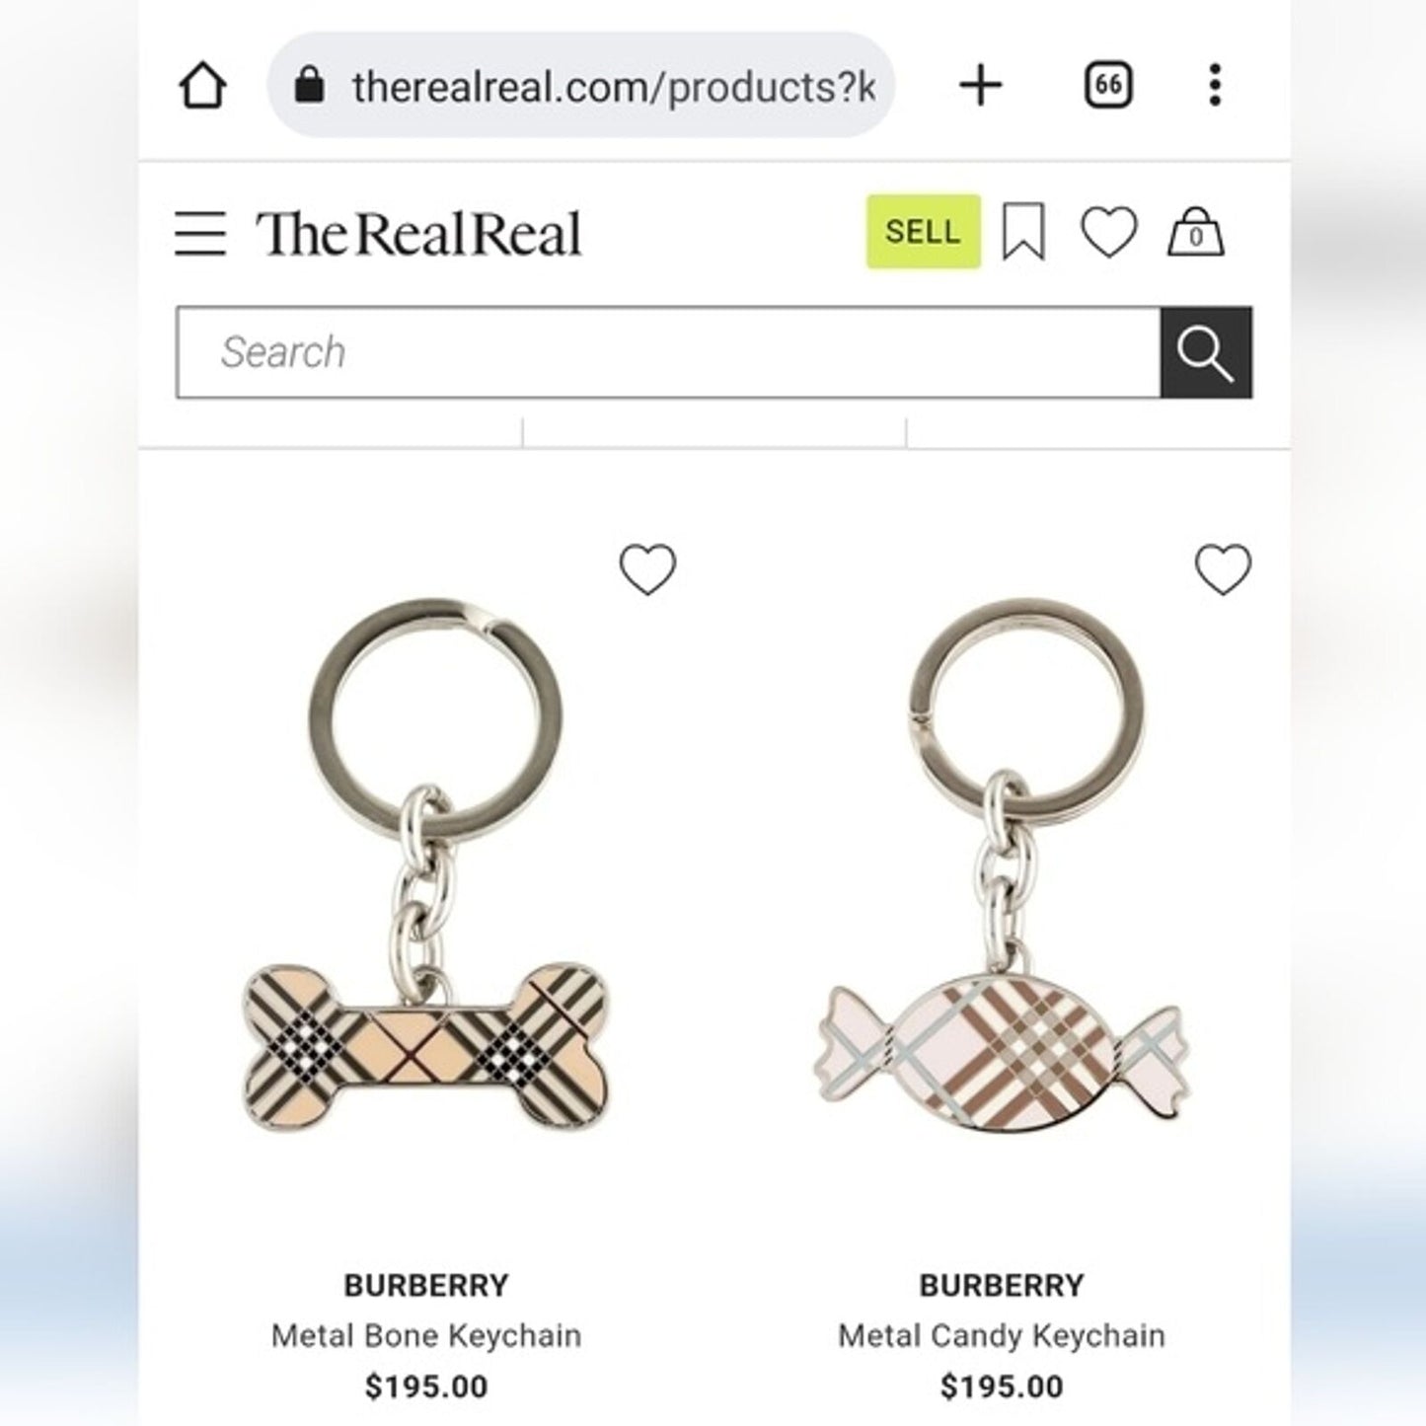Favorite the Metal Candy Keychain heart
1426x1426 pixels.
1223,569
